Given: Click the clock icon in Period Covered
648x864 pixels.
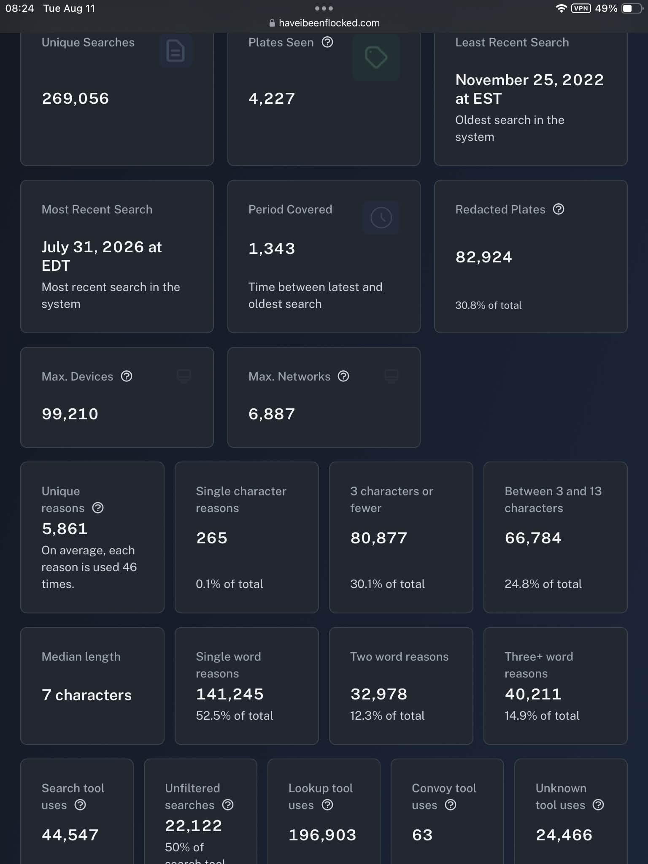Looking at the screenshot, I should [x=381, y=218].
